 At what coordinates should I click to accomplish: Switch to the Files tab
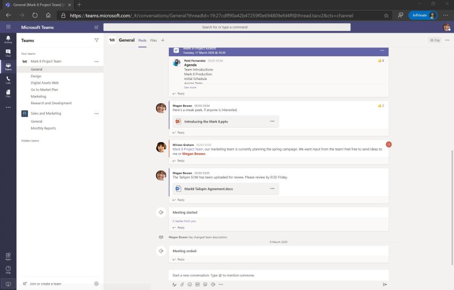[154, 40]
